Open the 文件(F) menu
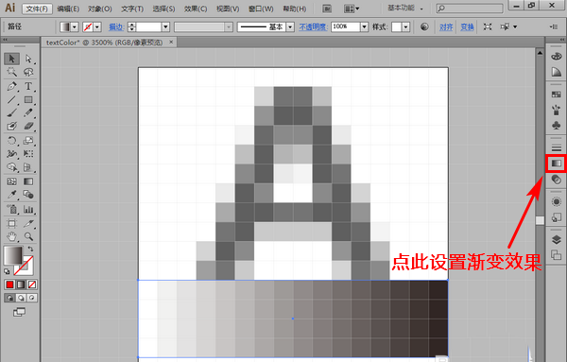The image size is (567, 362). pyautogui.click(x=37, y=9)
